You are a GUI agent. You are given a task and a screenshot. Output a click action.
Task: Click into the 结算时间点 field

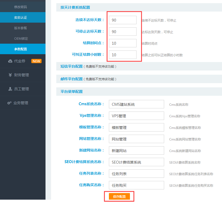(x=123, y=43)
